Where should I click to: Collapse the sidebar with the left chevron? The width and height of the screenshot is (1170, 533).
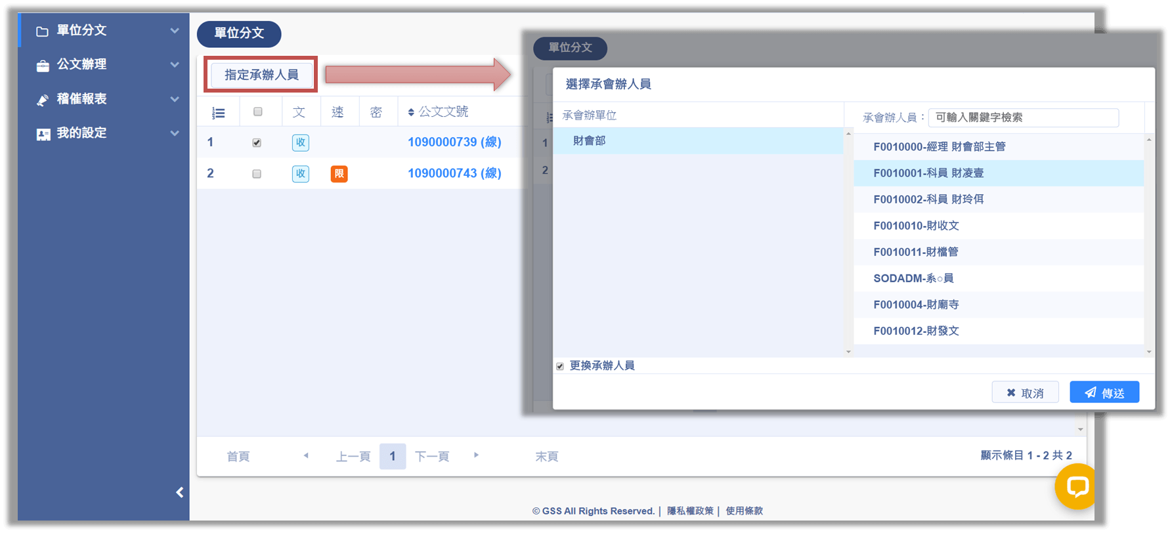[179, 492]
